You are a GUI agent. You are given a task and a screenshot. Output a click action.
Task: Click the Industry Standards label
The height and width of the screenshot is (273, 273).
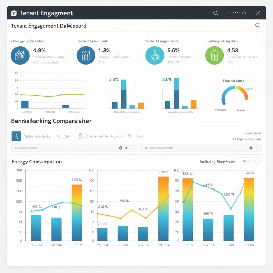[x=217, y=162]
